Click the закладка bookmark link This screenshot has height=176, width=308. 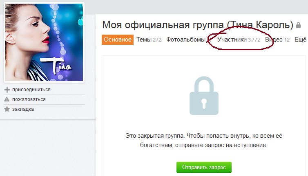23,109
